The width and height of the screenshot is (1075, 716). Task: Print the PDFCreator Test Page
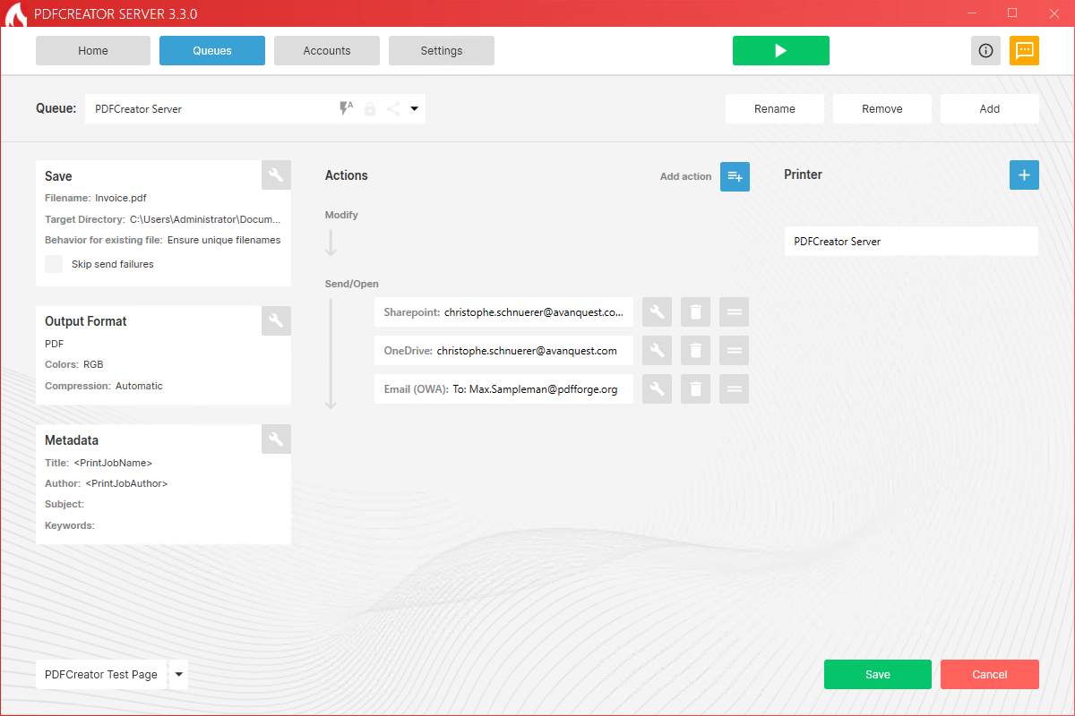click(101, 675)
